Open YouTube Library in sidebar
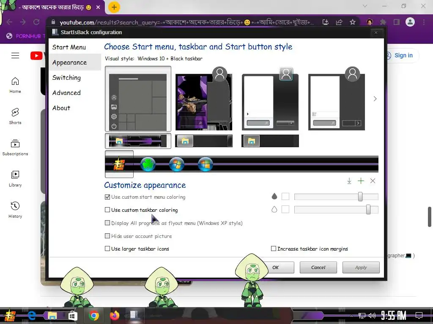 point(15,179)
